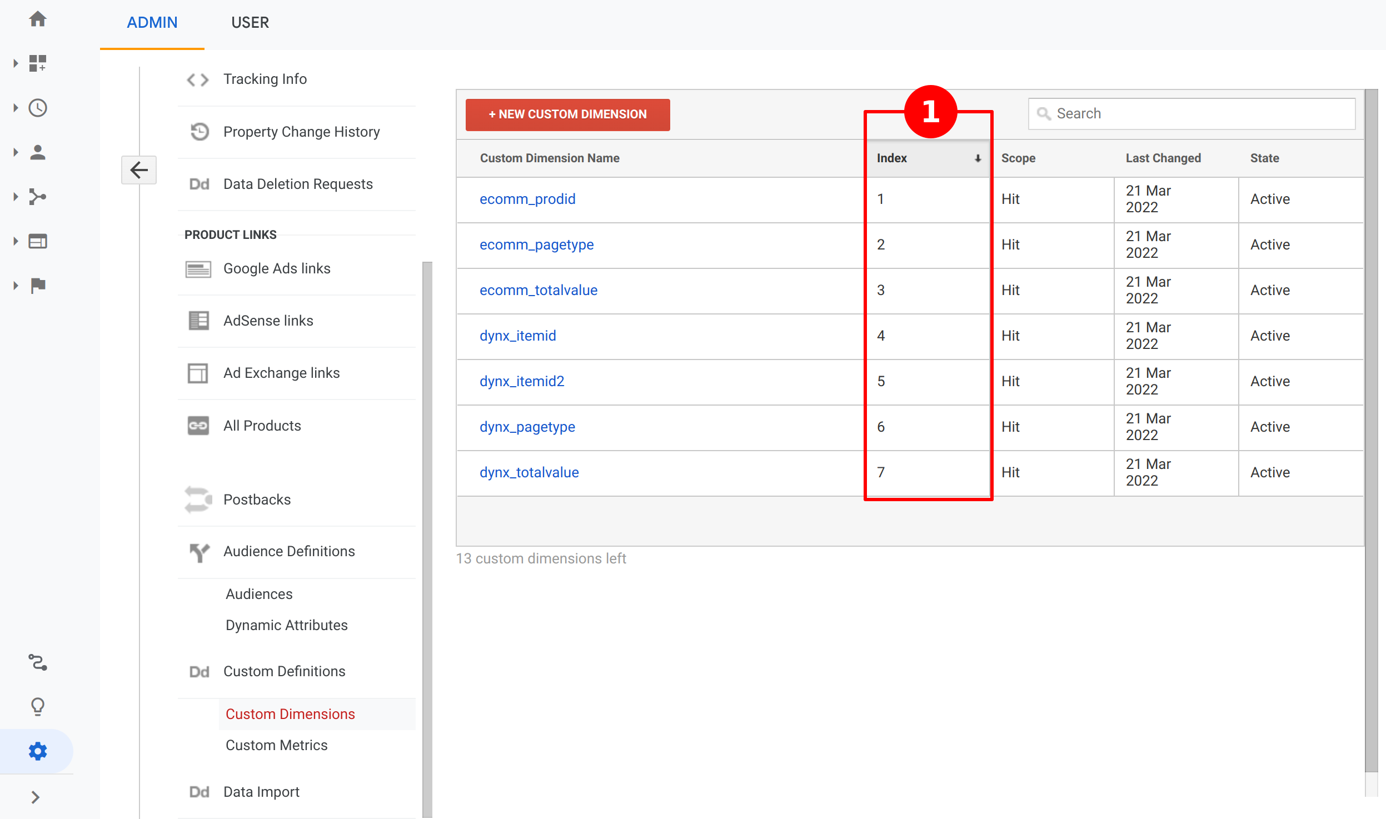
Task: Expand the Behavior section arrow
Action: point(16,241)
